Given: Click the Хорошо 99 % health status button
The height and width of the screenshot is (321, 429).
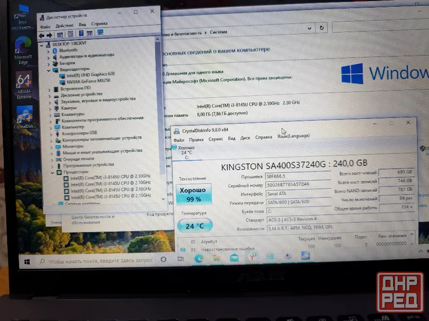Looking at the screenshot, I should click(194, 195).
